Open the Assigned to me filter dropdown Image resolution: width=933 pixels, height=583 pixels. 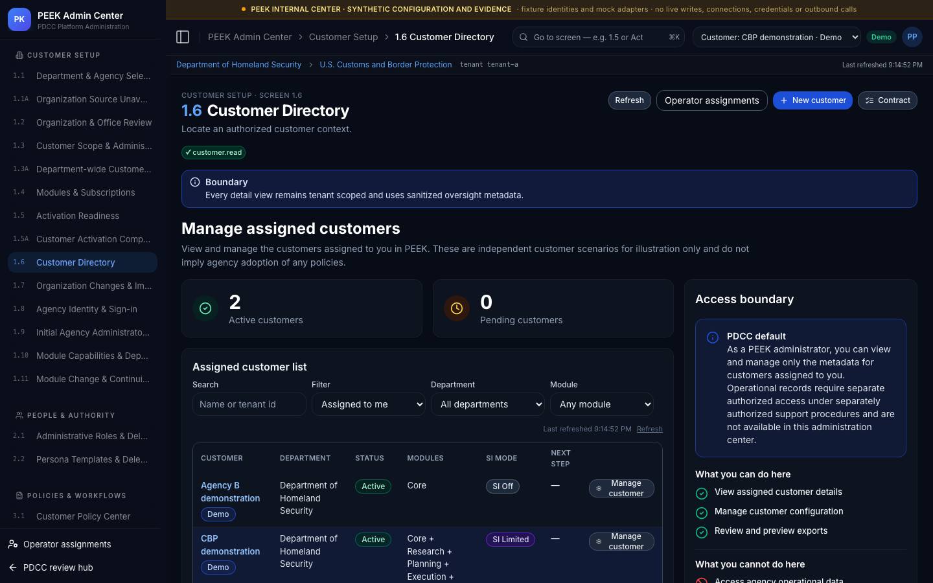tap(369, 404)
